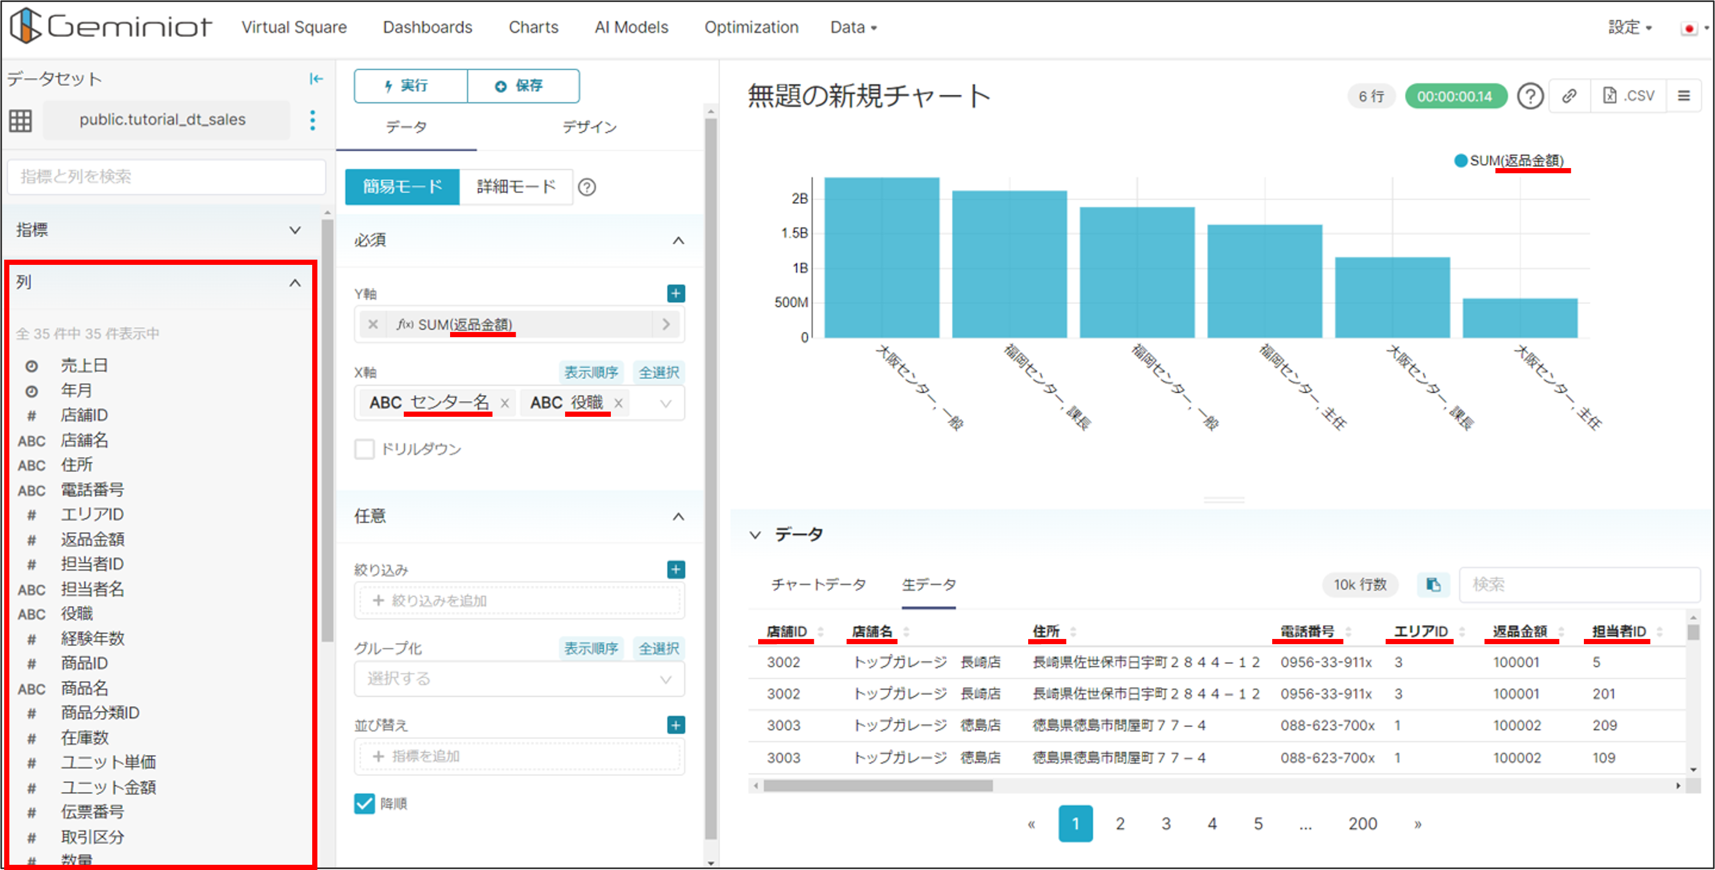Open the chart hamburger menu

(1684, 96)
